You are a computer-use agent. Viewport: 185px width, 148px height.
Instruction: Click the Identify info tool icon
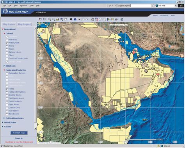[x=71, y=19]
